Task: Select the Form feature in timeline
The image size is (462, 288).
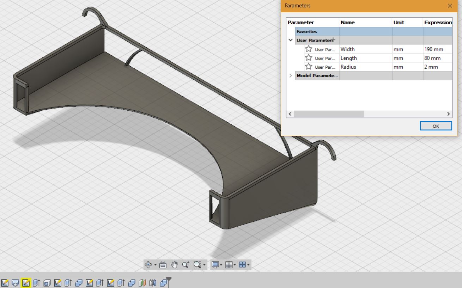Action: pos(15,283)
